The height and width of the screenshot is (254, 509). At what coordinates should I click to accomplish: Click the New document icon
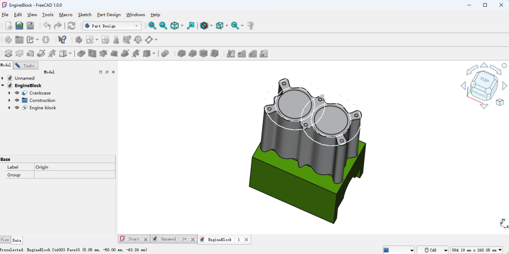click(8, 26)
